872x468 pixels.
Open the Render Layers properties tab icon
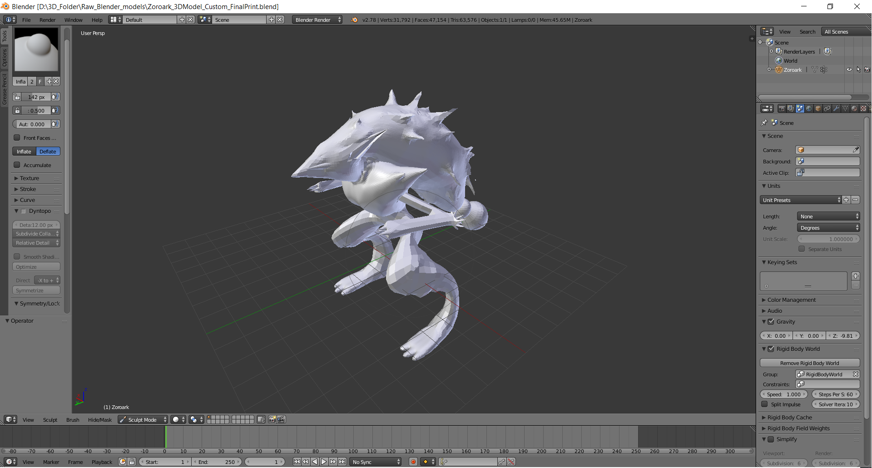[791, 108]
